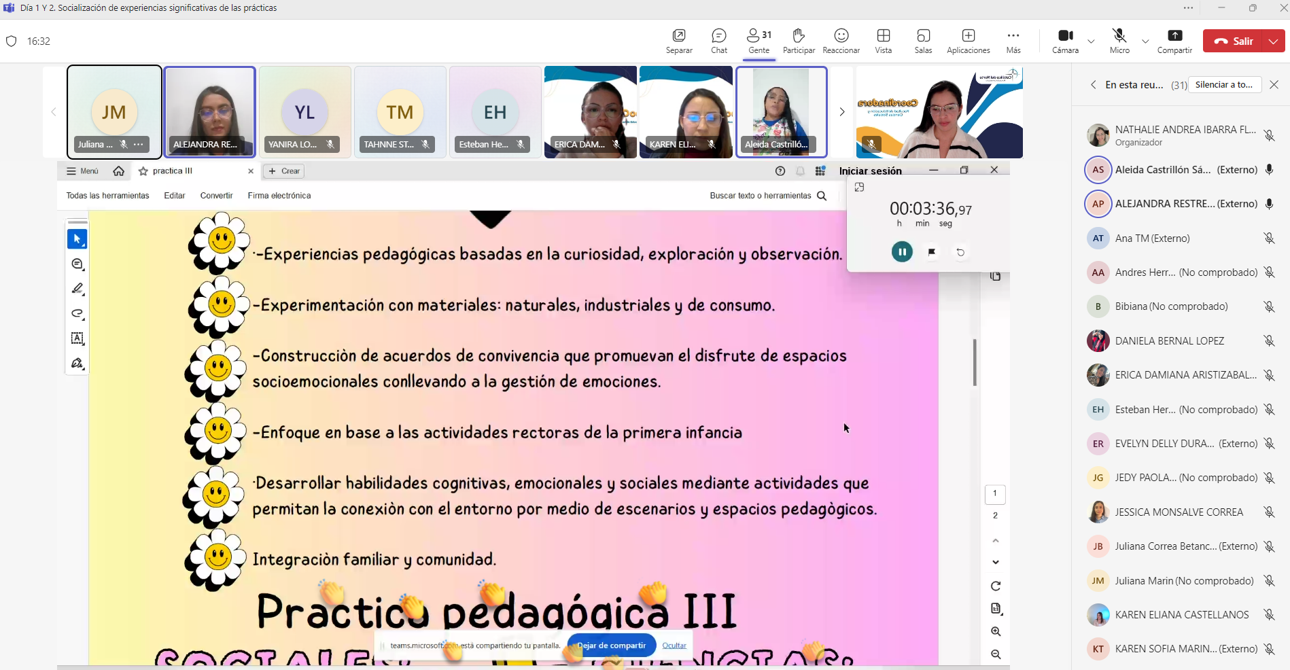This screenshot has height=670, width=1290.
Task: Click the Dejar de compartir button
Action: (x=611, y=646)
